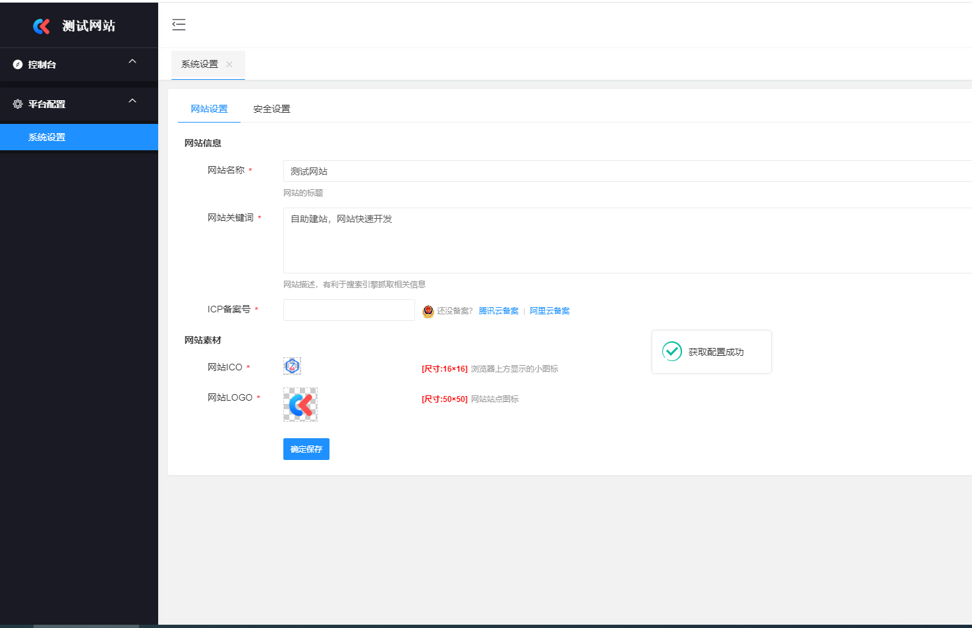The height and width of the screenshot is (628, 972).
Task: Select the 网站设置 tab
Action: 209,109
